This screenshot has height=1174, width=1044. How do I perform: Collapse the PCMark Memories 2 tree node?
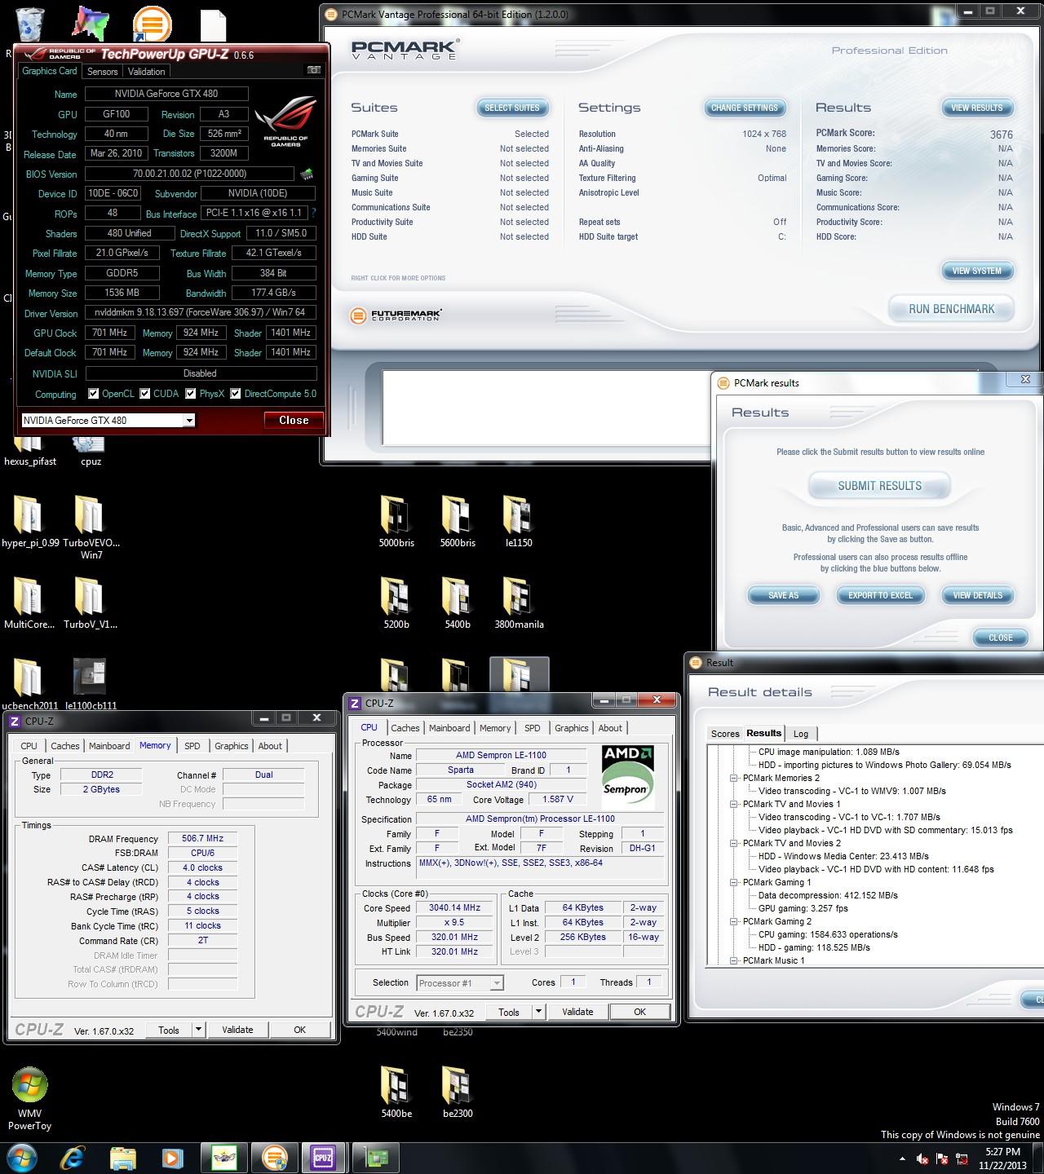[734, 778]
